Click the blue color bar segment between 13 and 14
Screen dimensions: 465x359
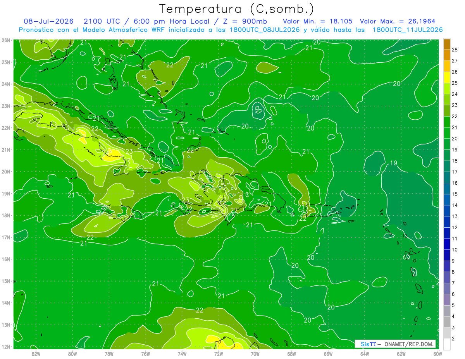(x=447, y=211)
